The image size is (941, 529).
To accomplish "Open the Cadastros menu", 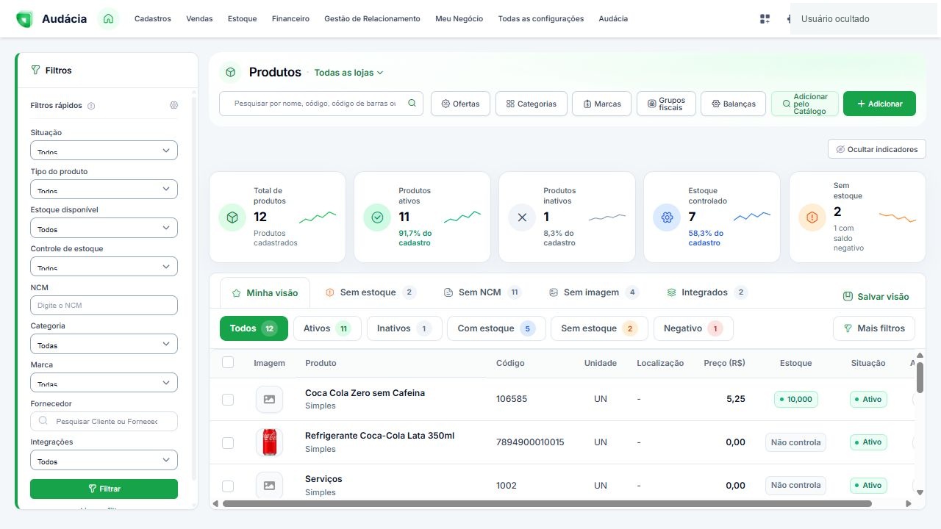I will (x=153, y=19).
